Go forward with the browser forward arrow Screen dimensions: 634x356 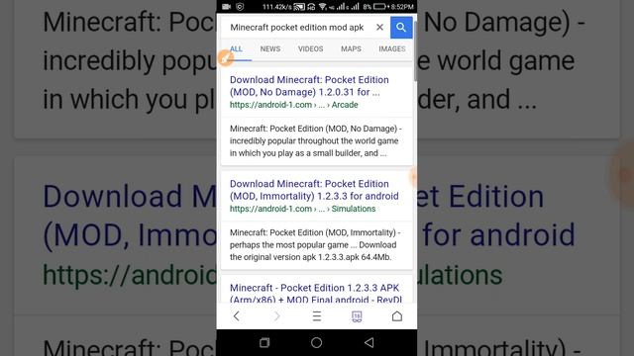point(276,316)
